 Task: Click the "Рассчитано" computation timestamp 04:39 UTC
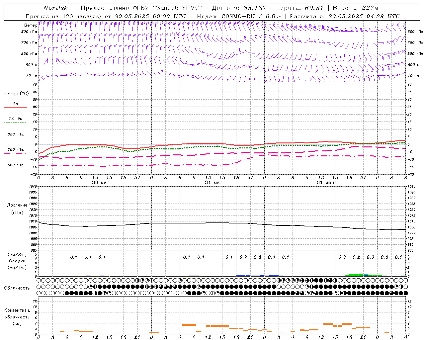click(364, 16)
